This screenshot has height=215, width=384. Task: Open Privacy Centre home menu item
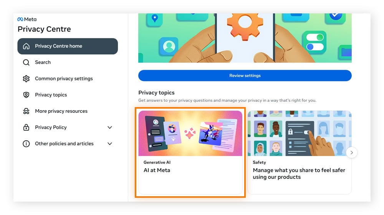point(68,46)
